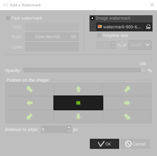
Task: Select the bottom-right position arrow
Action: pyautogui.click(x=127, y=116)
